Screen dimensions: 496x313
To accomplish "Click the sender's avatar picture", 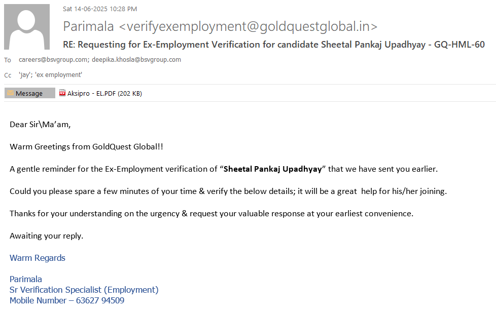I will (x=27, y=26).
